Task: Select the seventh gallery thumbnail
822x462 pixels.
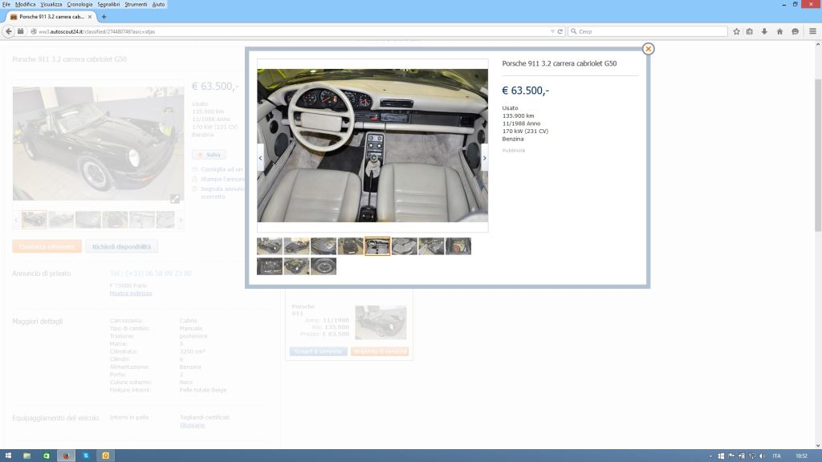Action: (x=431, y=246)
